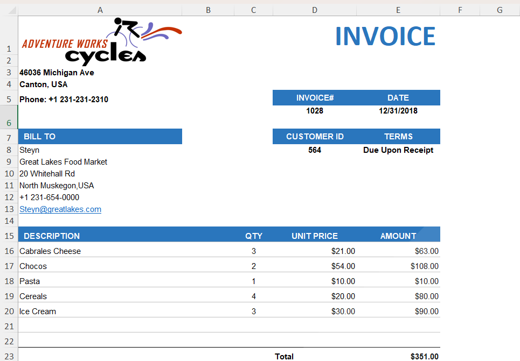Select the BILL TO header cell
Viewport: 520px width, 361px height.
point(100,137)
